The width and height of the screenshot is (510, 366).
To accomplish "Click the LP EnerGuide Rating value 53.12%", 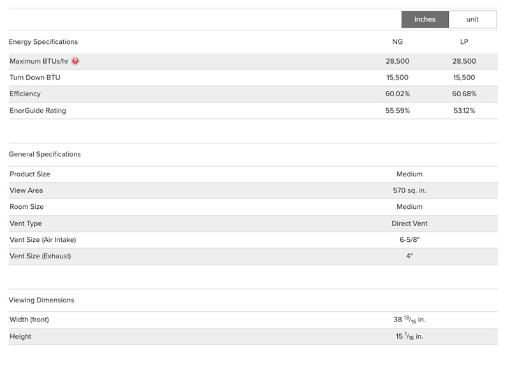I will [x=463, y=111].
